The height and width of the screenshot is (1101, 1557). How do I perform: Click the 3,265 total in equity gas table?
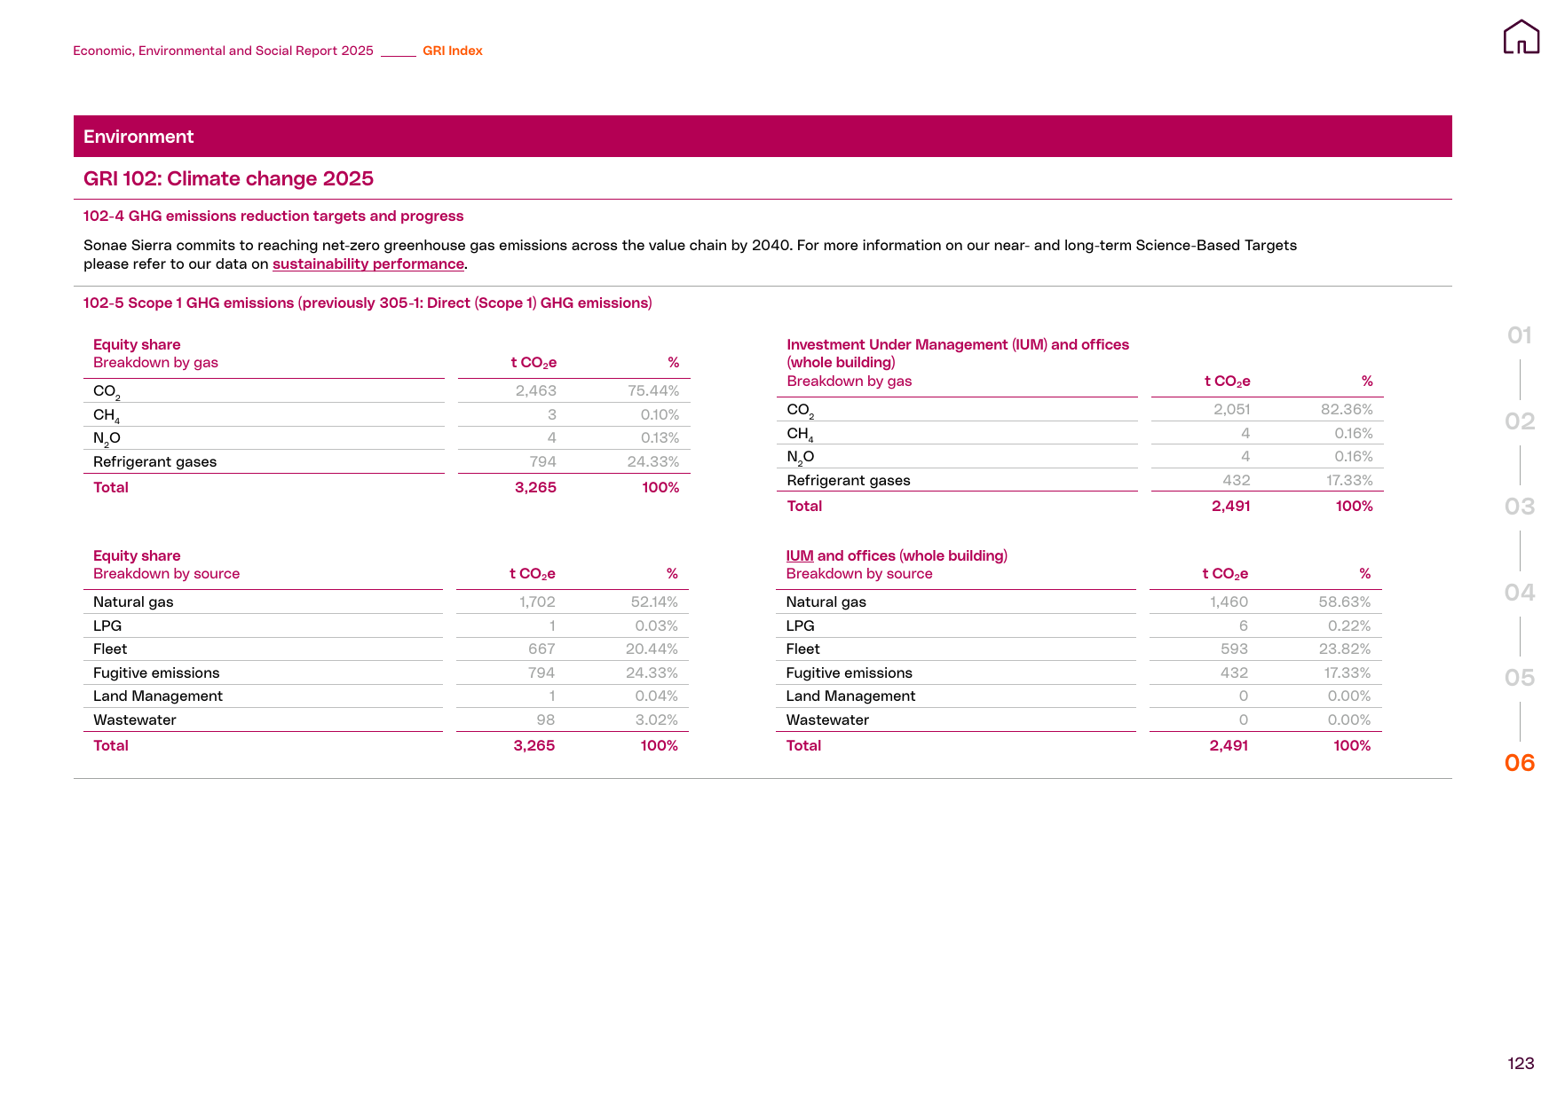coord(535,488)
